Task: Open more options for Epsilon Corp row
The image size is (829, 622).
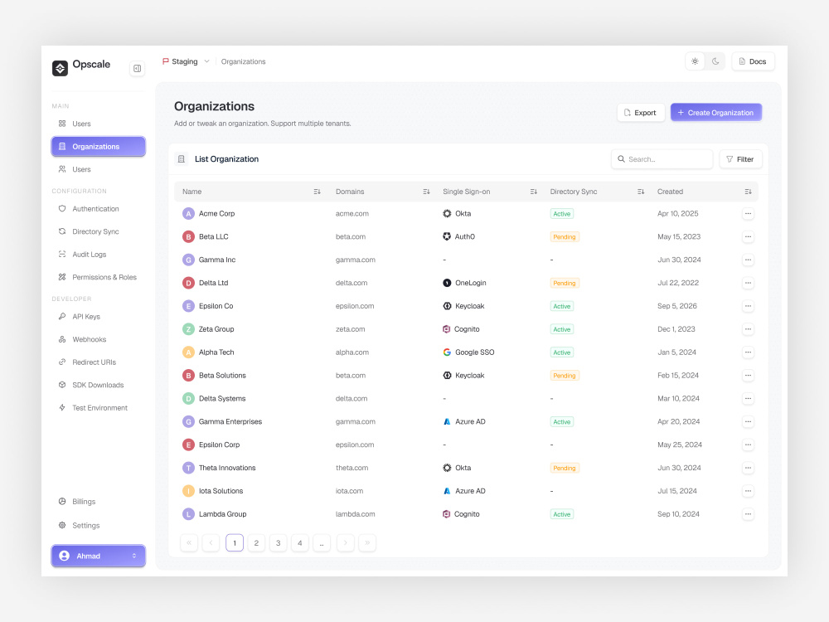Action: [x=748, y=445]
